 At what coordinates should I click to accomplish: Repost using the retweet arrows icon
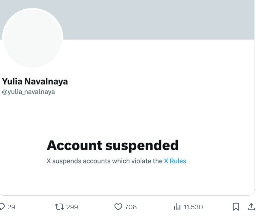[x=59, y=207]
